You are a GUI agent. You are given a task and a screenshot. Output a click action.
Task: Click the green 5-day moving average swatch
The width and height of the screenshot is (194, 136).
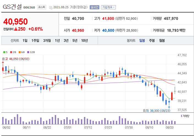(4, 52)
